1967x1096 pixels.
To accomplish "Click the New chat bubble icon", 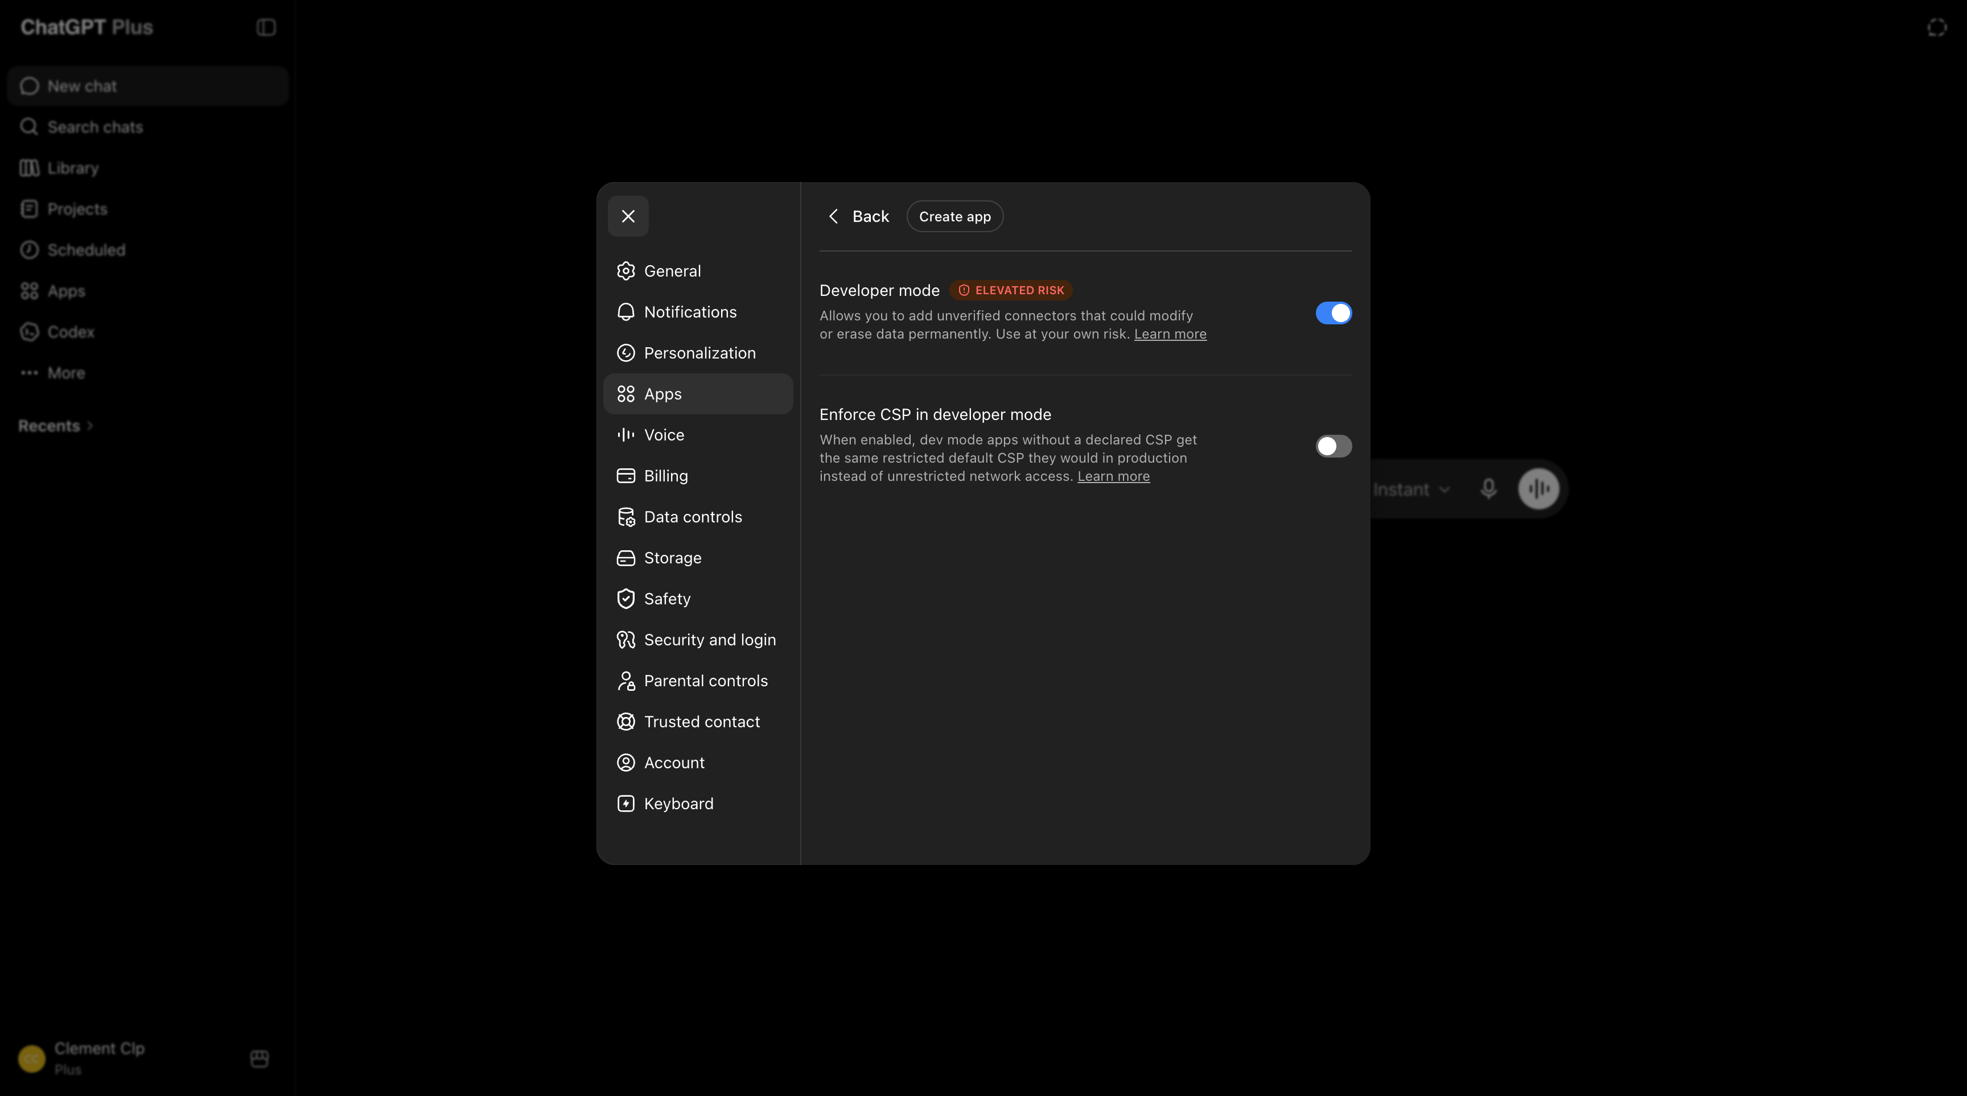I will [29, 86].
